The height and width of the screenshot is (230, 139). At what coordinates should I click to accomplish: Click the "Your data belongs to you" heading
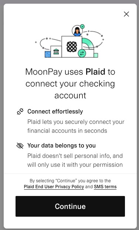(61, 146)
